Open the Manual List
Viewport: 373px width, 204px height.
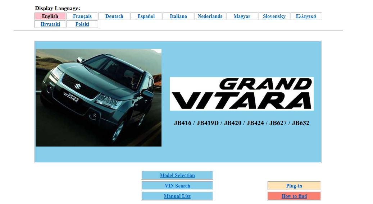tap(177, 196)
